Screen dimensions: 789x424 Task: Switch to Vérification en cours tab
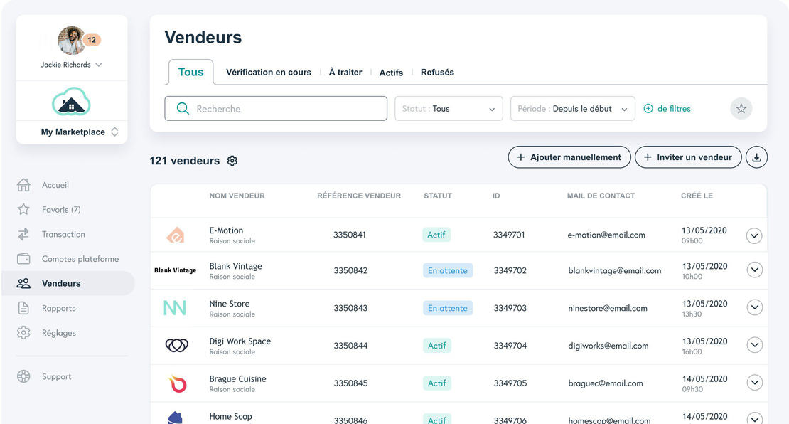point(269,72)
